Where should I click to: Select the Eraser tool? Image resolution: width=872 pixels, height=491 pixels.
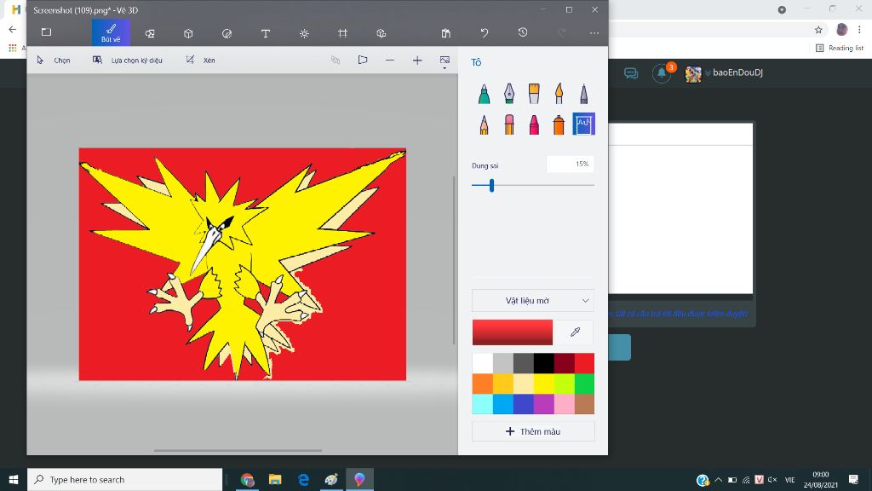coord(509,124)
